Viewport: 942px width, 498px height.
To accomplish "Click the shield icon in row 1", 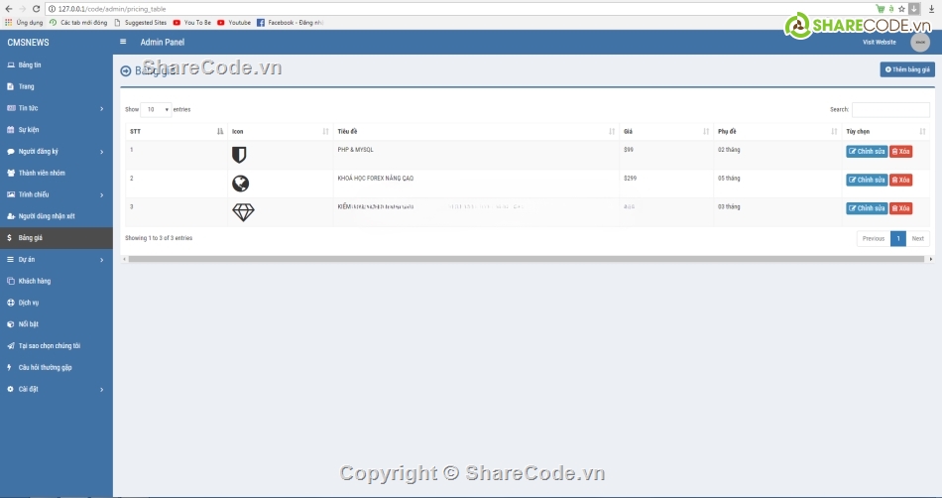I will click(x=239, y=155).
